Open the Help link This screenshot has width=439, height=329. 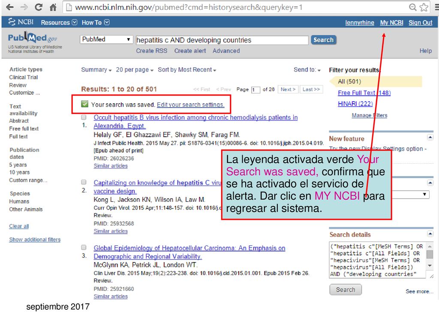pos(426,51)
